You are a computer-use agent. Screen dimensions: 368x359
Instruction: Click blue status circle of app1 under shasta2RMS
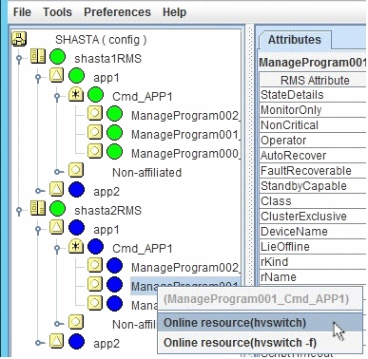[x=76, y=229]
